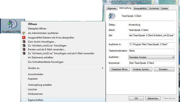Screen dimensions: 180x102
Task: Expand the Senden an submenu arrow
Action: point(102,68)
